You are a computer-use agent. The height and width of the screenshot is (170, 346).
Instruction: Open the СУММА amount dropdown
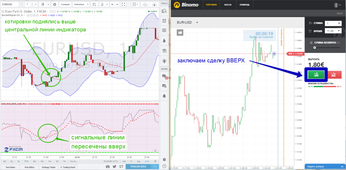point(333,23)
